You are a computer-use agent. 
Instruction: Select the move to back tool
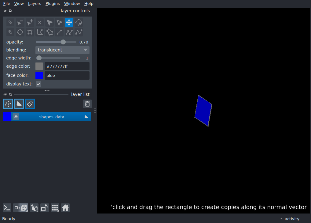coord(10,22)
